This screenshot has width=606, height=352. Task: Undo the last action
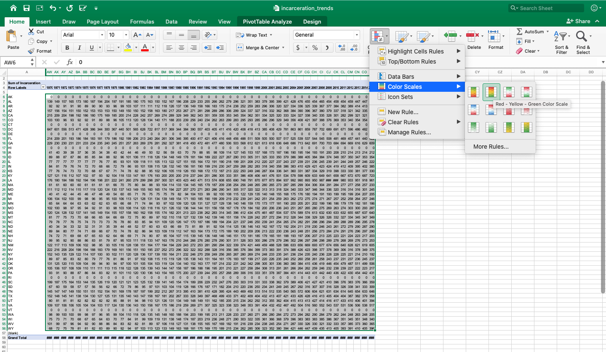tap(53, 8)
